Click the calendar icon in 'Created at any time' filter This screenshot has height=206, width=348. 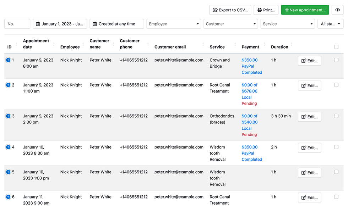[95, 24]
